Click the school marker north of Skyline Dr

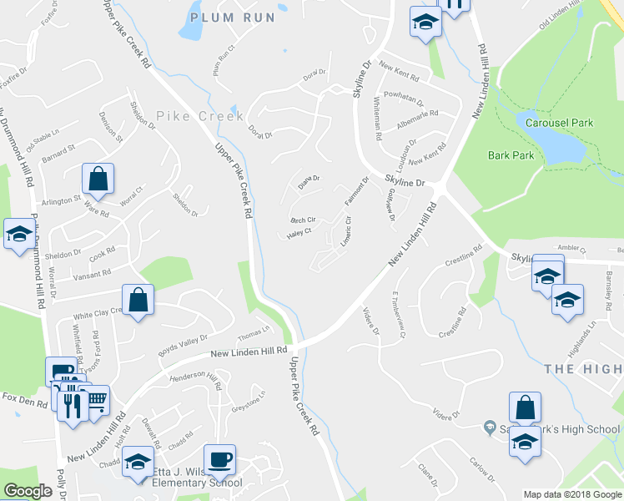coord(425,23)
